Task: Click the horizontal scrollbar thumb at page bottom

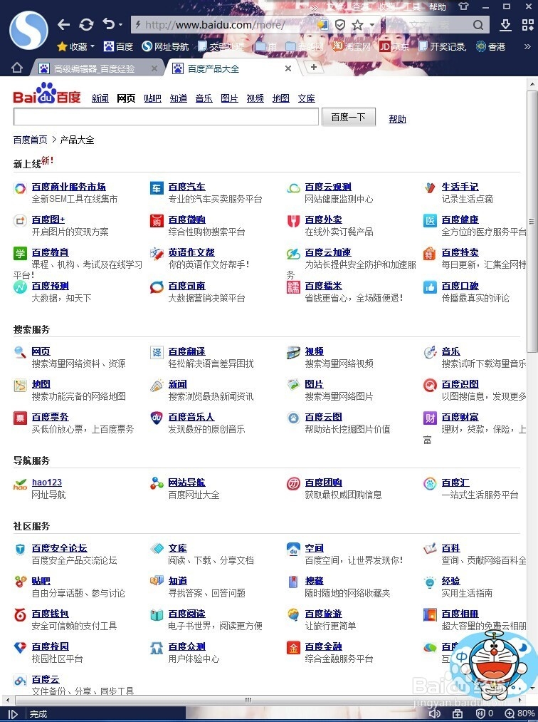Action: [248, 700]
